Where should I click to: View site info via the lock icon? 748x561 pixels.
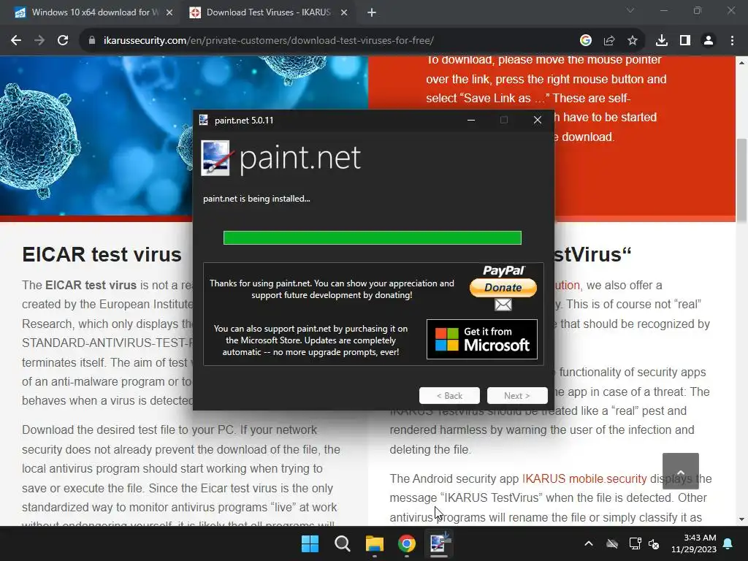pyautogui.click(x=91, y=41)
